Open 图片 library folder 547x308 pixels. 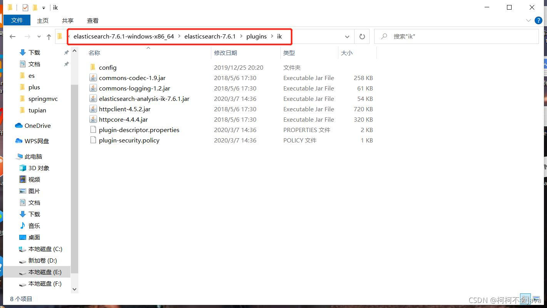(30, 191)
